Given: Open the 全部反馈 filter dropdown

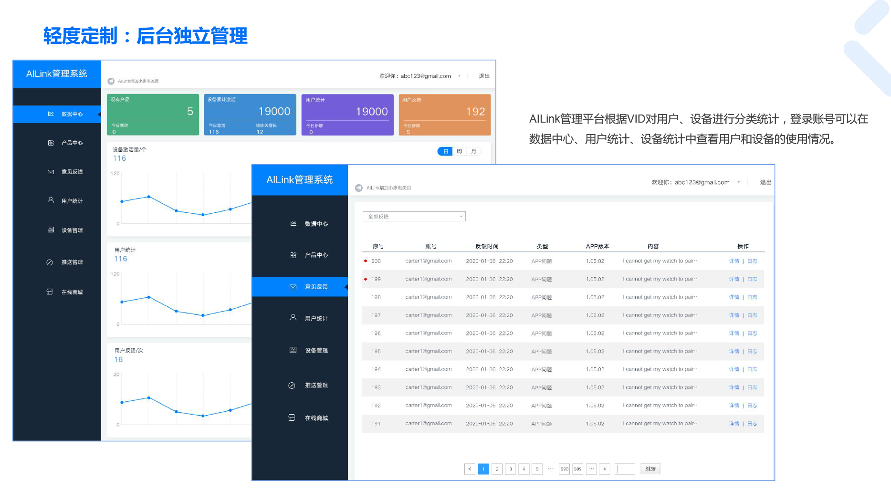Looking at the screenshot, I should [x=414, y=217].
